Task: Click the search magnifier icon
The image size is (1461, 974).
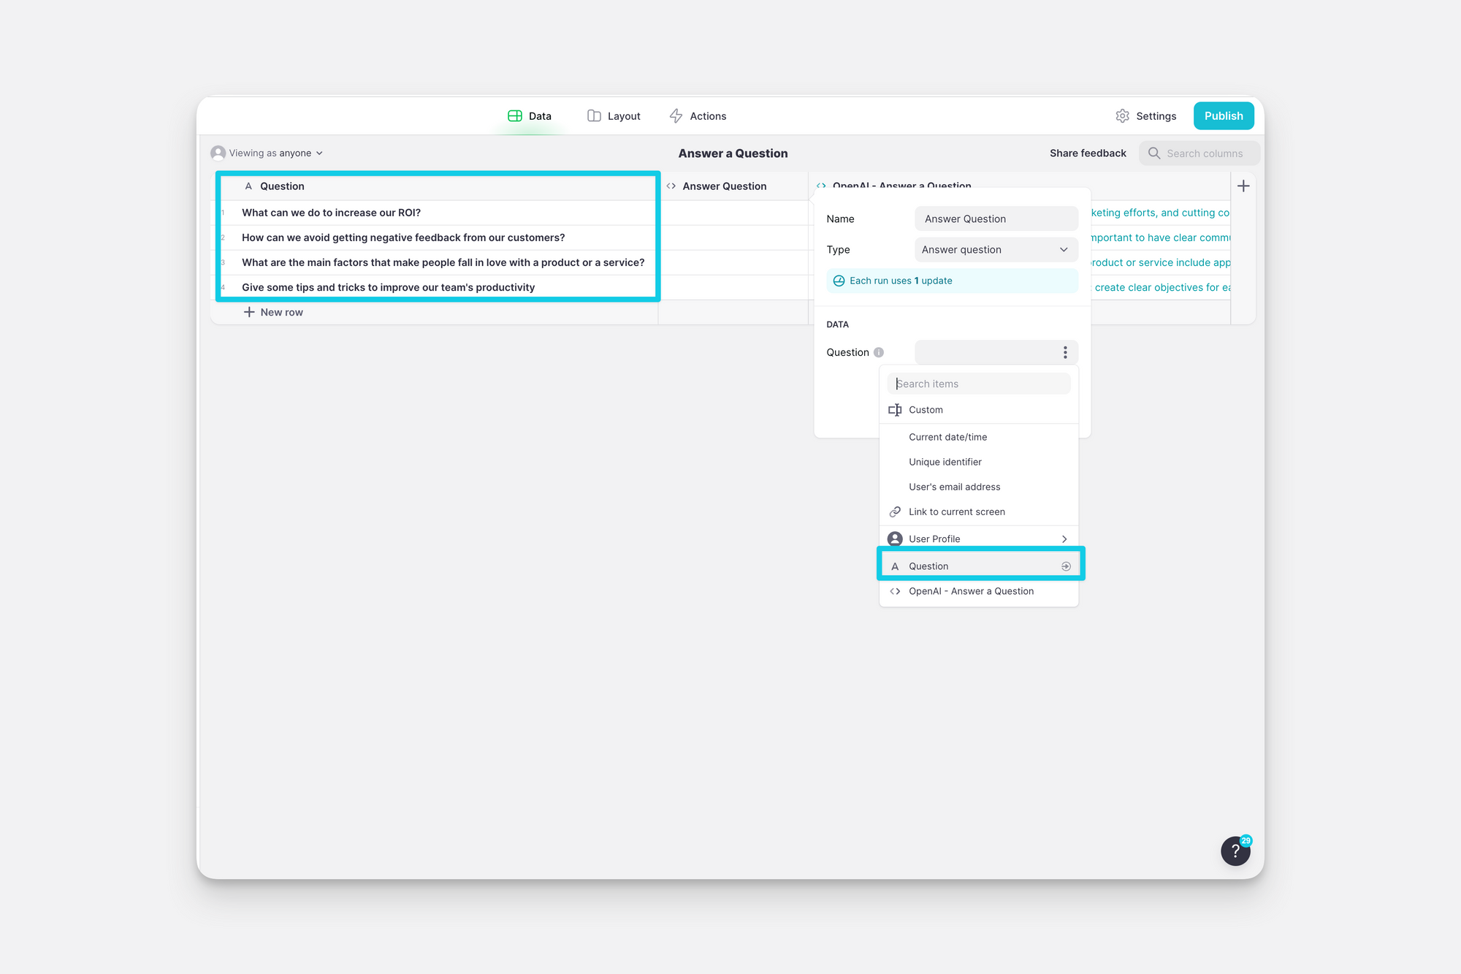Action: [1154, 153]
